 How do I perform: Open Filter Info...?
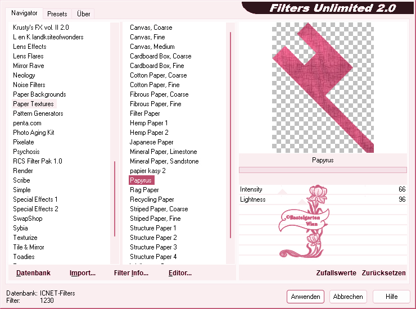click(x=131, y=272)
